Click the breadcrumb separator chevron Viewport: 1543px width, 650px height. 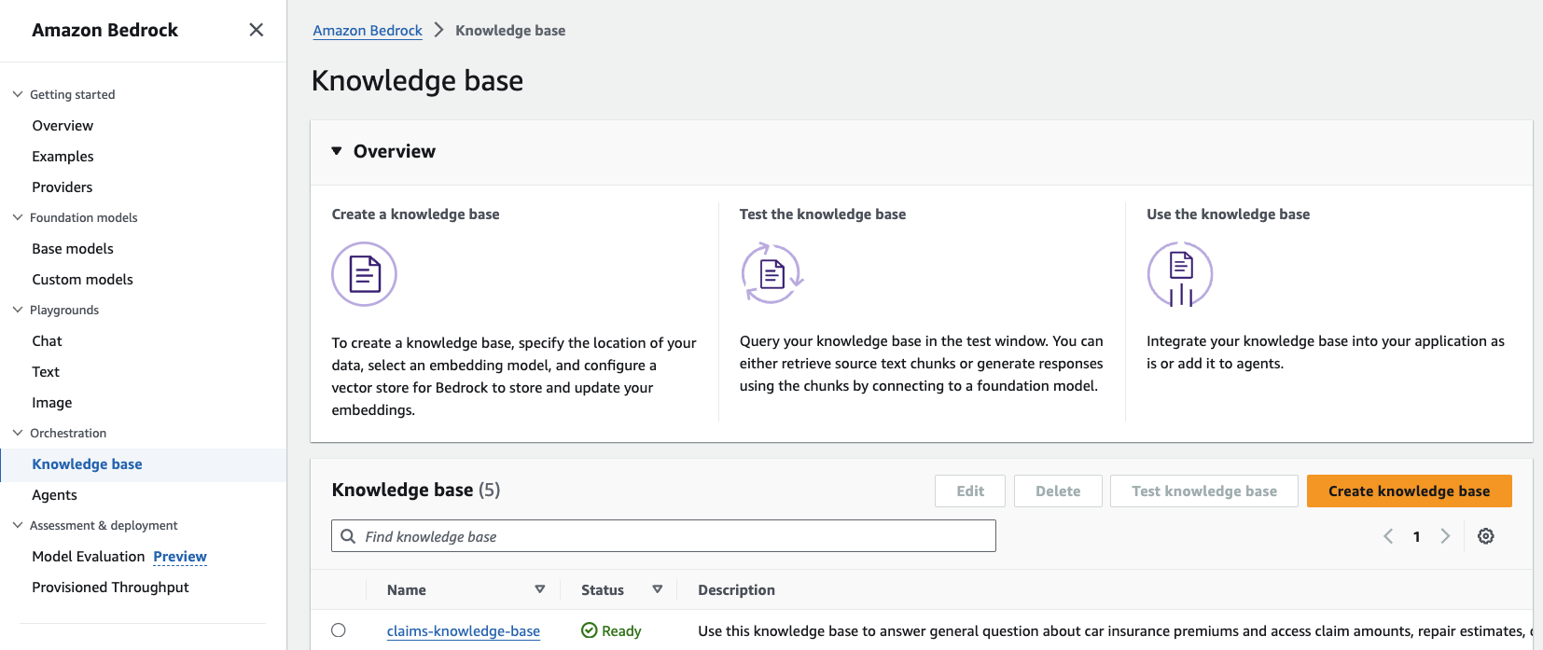coord(438,30)
